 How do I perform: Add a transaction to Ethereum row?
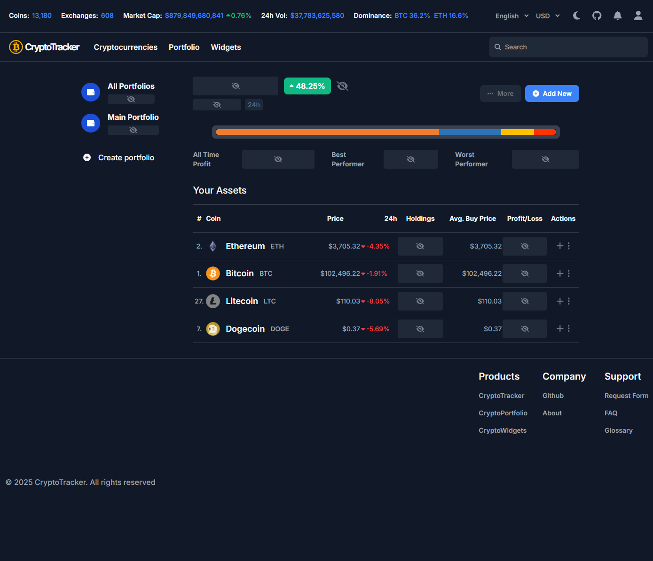coord(560,246)
